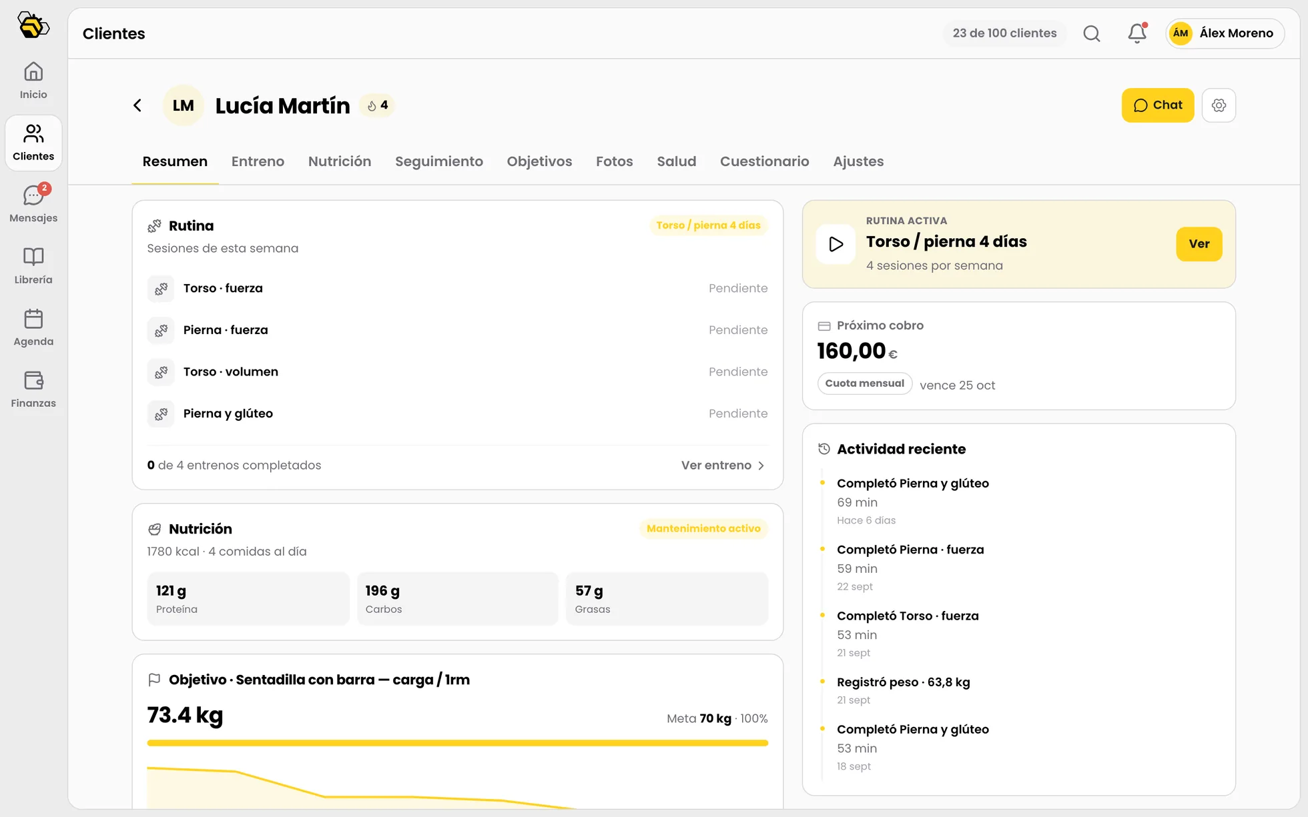Click Registró peso · 63,8 kg activity
Screen dimensions: 1308x817
pos(904,682)
